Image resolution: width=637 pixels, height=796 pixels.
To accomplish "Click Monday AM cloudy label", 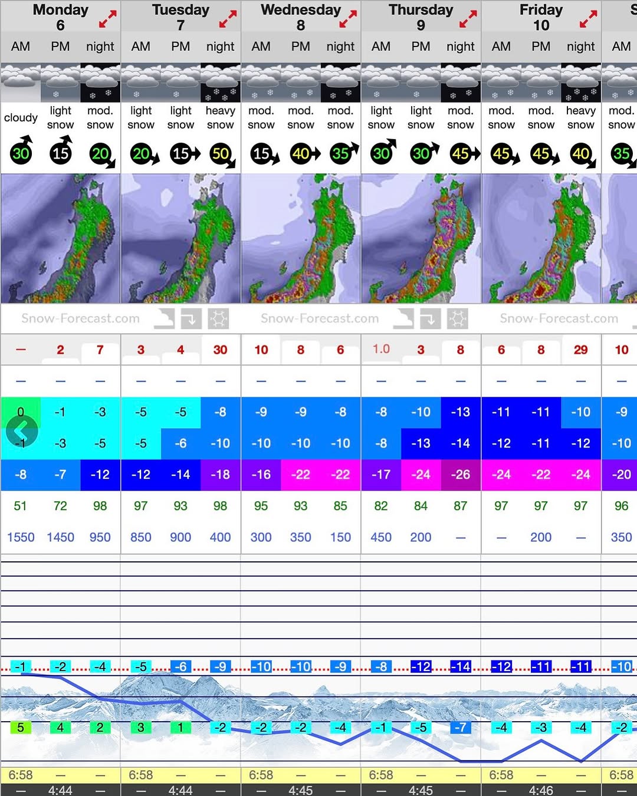I will (x=21, y=117).
